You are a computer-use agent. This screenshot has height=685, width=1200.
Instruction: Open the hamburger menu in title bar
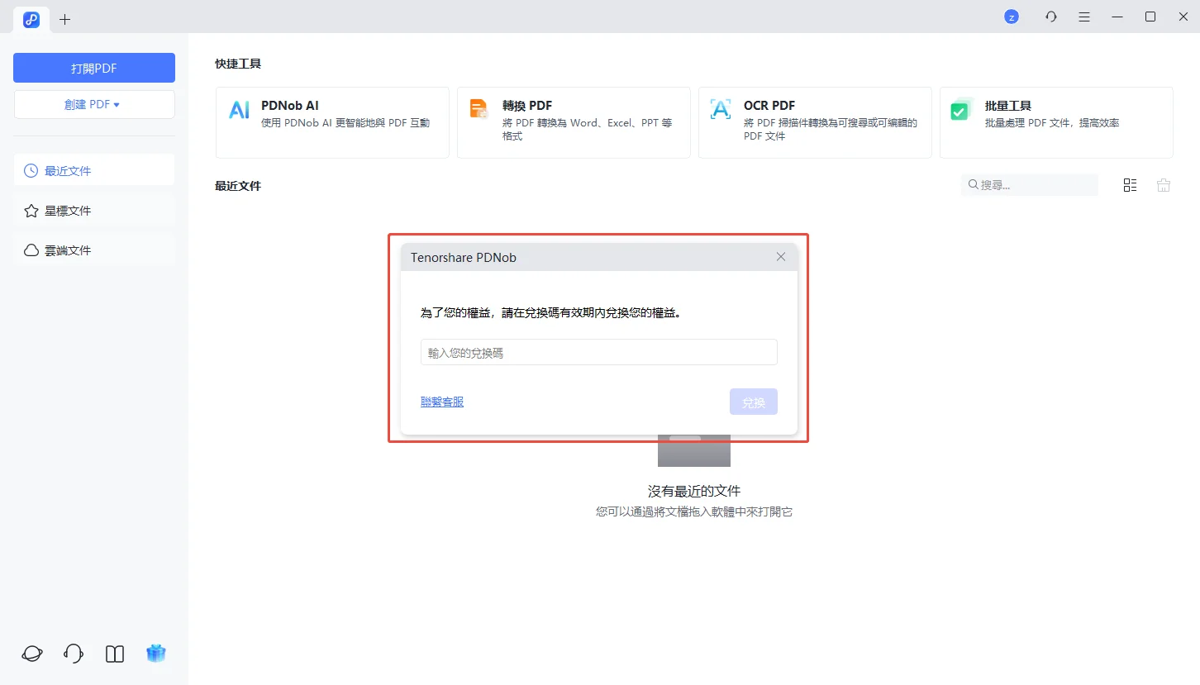click(x=1084, y=17)
